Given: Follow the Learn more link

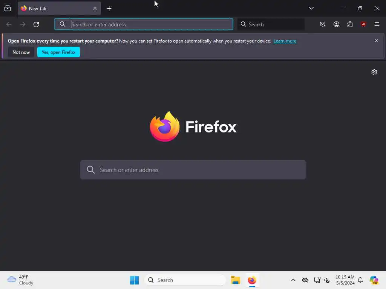Looking at the screenshot, I should (285, 41).
